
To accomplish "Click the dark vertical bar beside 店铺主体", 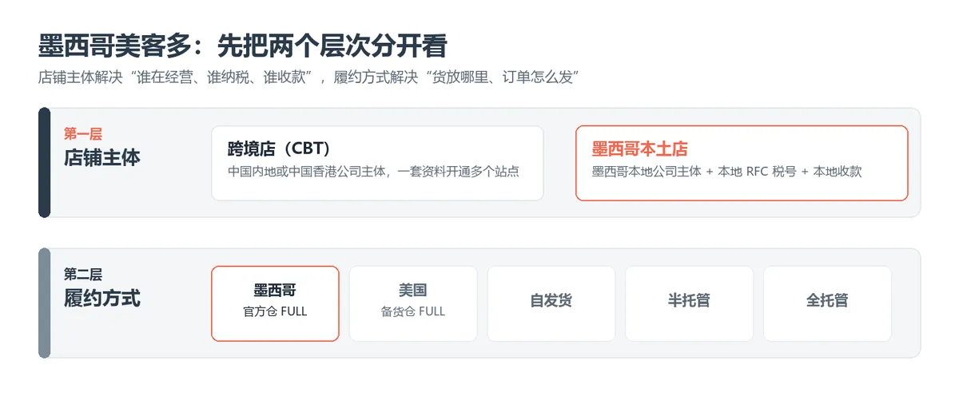I will 45,163.
